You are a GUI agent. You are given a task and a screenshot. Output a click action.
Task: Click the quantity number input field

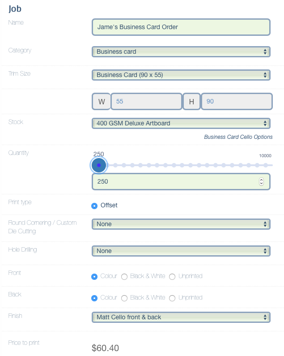point(174,182)
